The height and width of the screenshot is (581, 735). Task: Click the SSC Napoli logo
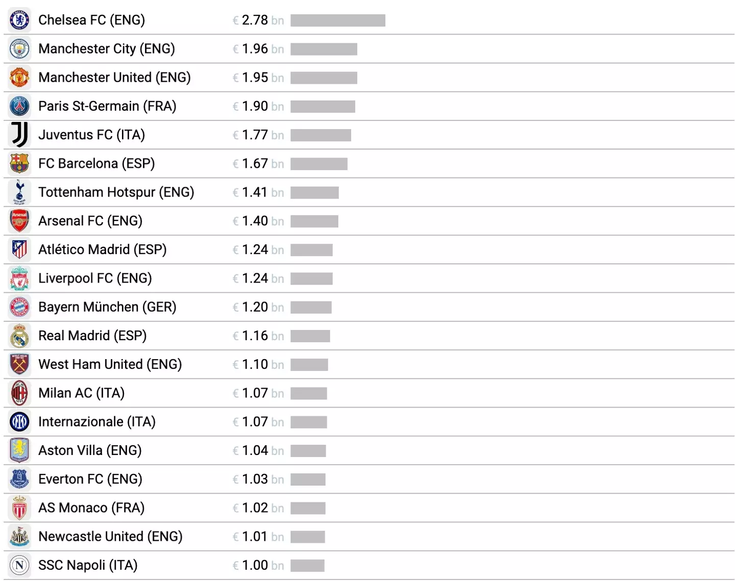(19, 565)
